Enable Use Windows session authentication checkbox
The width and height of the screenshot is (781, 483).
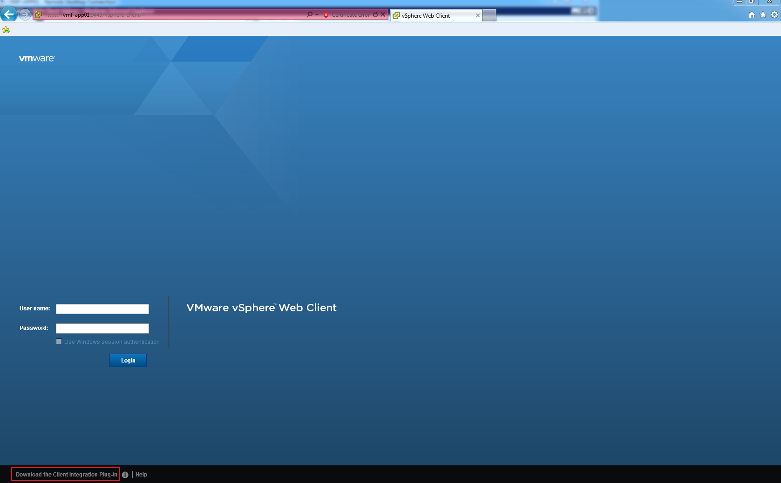[x=59, y=342]
